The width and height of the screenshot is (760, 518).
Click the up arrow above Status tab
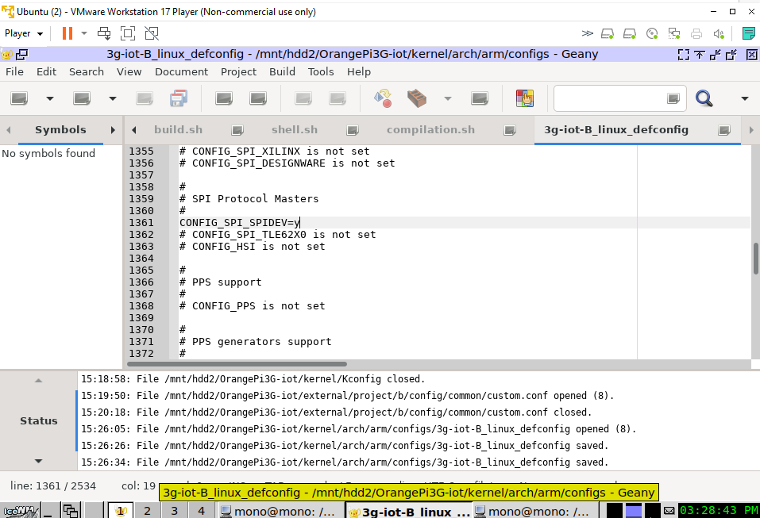pyautogui.click(x=39, y=381)
